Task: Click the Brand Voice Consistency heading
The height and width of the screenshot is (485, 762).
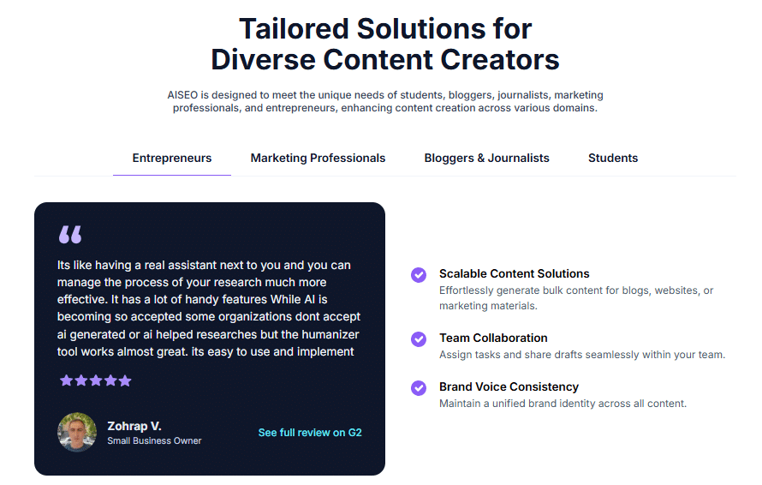Action: click(509, 387)
